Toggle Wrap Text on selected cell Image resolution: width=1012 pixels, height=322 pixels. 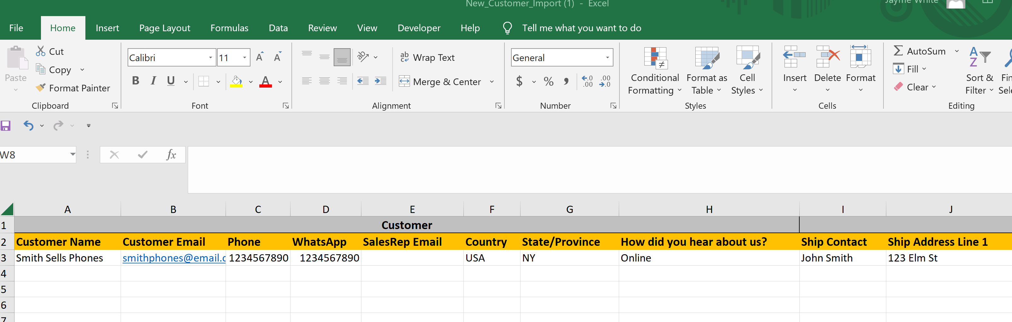(427, 57)
